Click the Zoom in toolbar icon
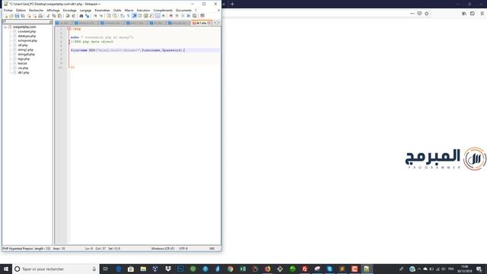This screenshot has width=487, height=274. coord(95,15)
